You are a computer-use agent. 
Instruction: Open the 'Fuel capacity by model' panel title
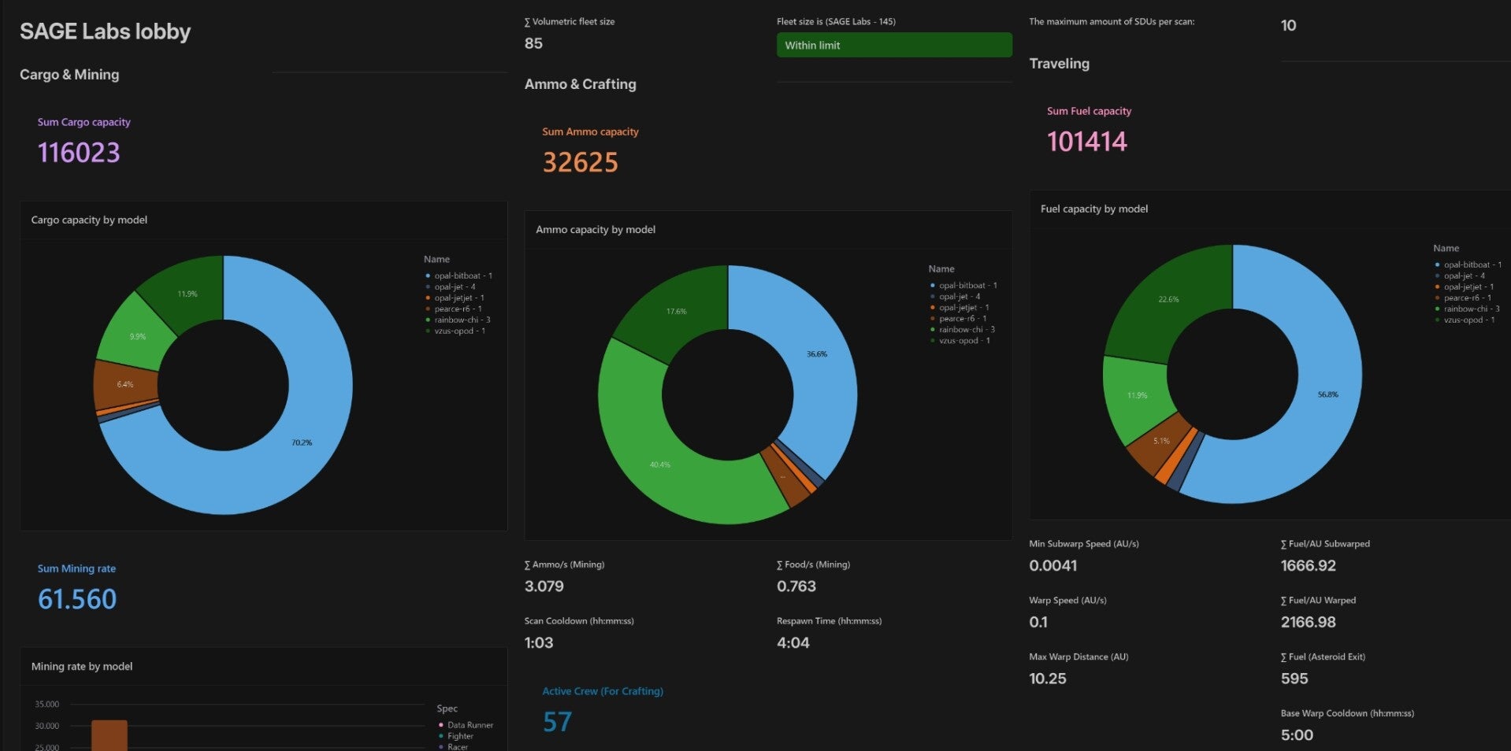tap(1094, 209)
